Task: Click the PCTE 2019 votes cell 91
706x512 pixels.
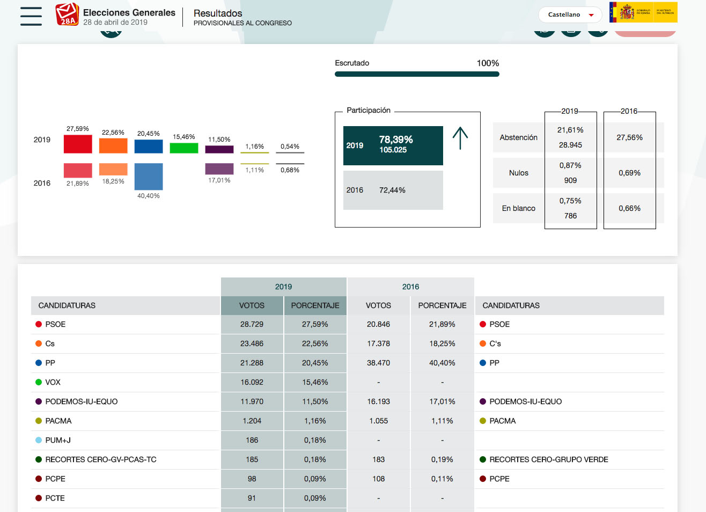Action: tap(252, 498)
